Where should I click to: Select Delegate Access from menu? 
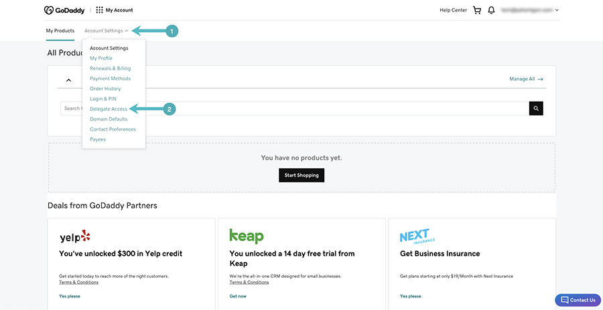coord(108,109)
